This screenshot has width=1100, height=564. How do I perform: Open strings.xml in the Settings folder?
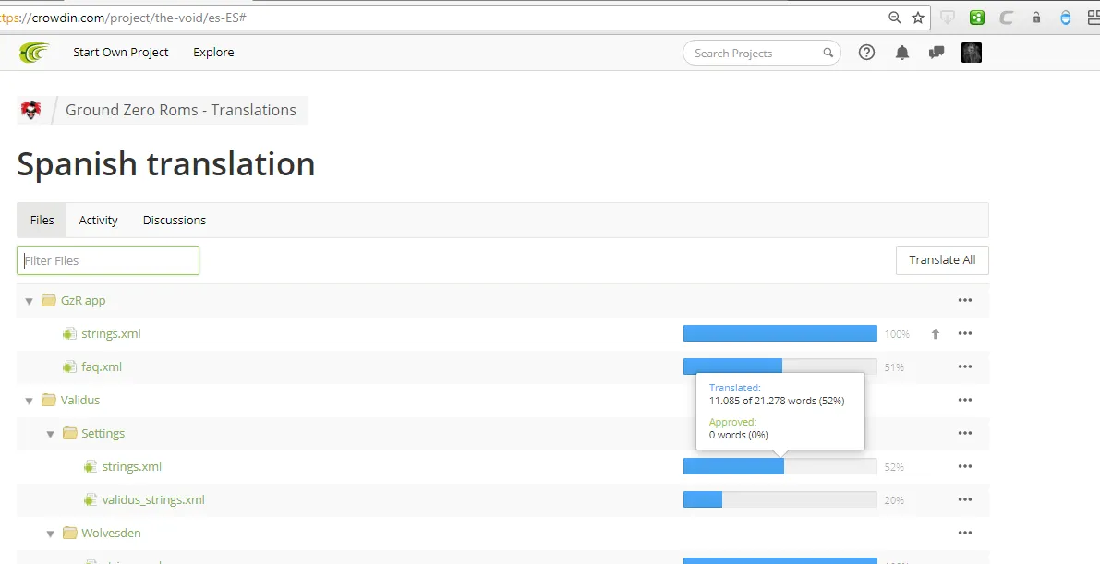(x=132, y=466)
